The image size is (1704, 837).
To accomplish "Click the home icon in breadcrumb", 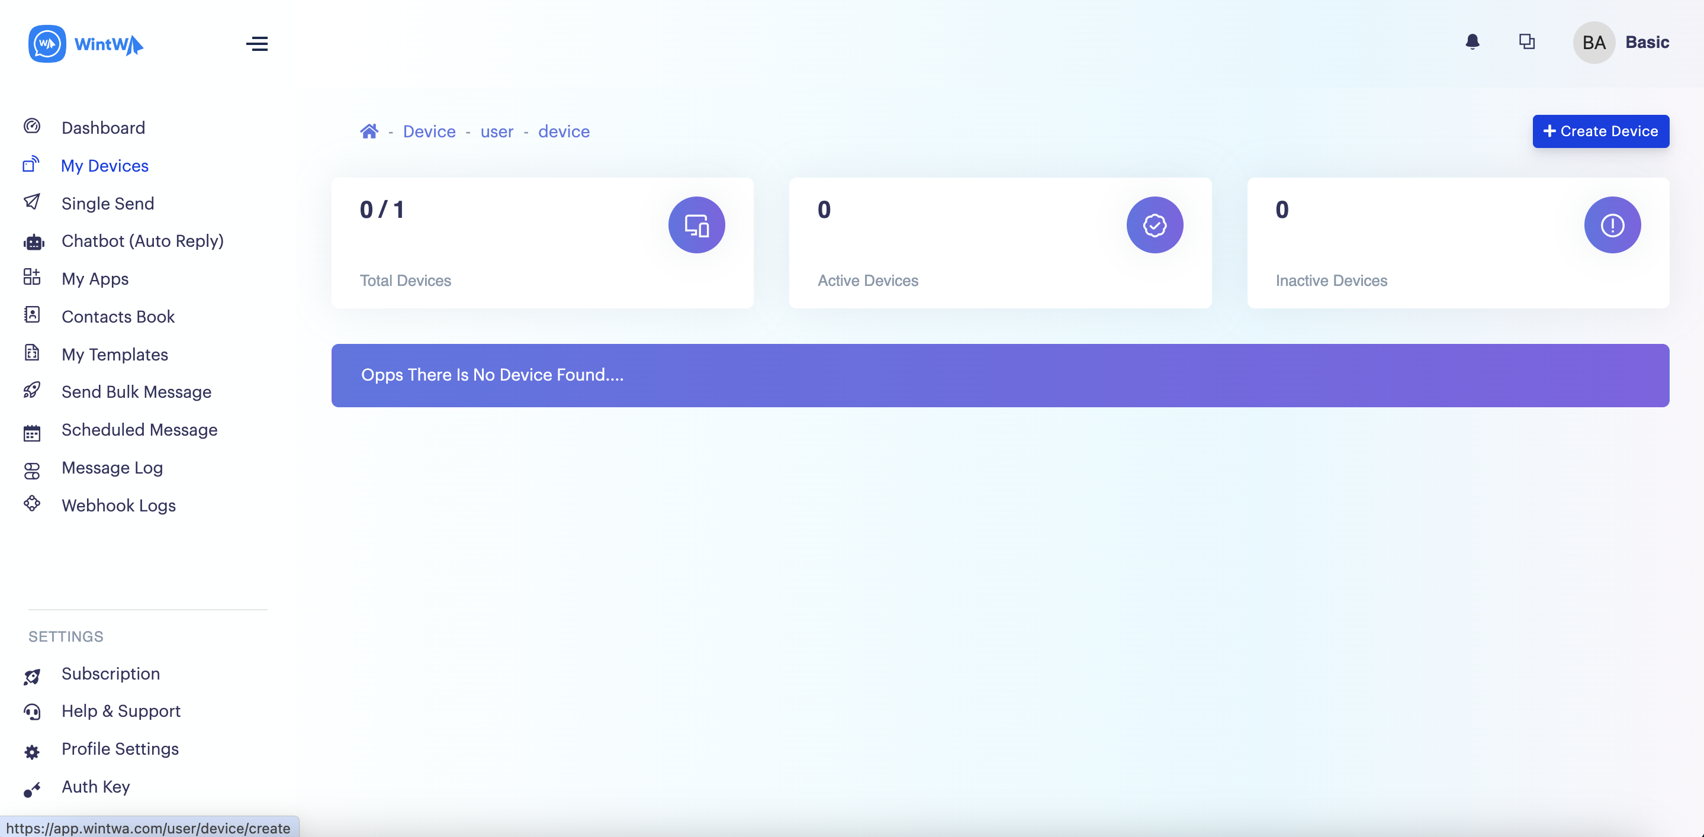I will pyautogui.click(x=368, y=131).
